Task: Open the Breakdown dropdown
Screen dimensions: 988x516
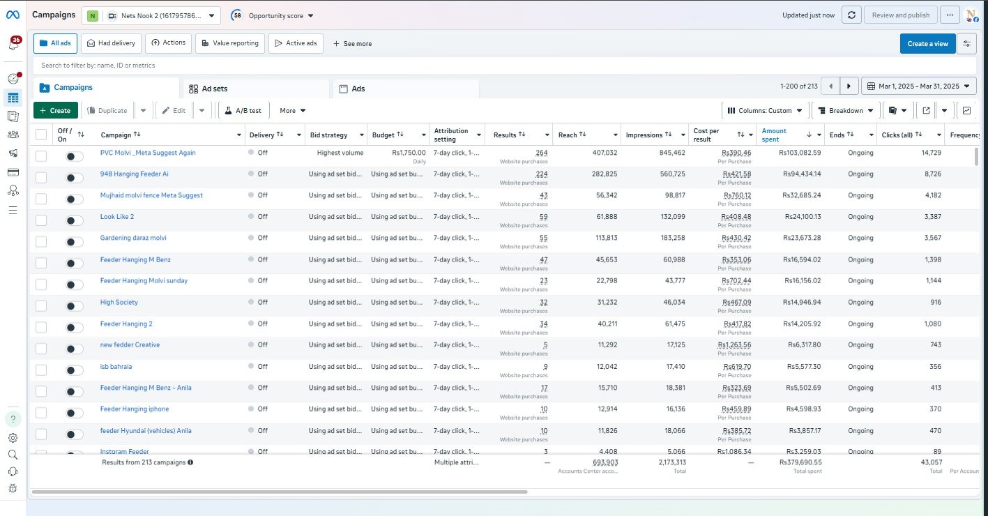Action: 846,110
